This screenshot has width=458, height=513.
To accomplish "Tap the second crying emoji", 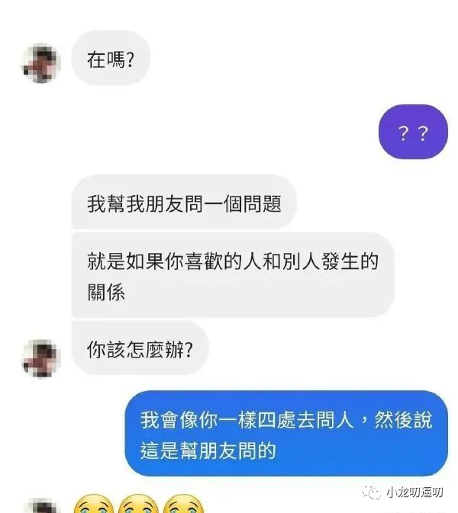I will click(x=138, y=504).
